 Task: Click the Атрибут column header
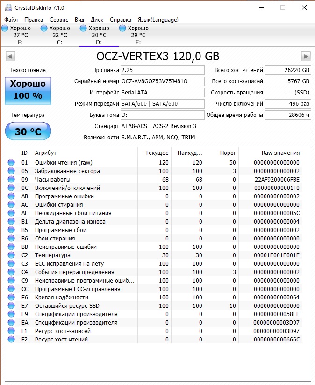point(85,153)
